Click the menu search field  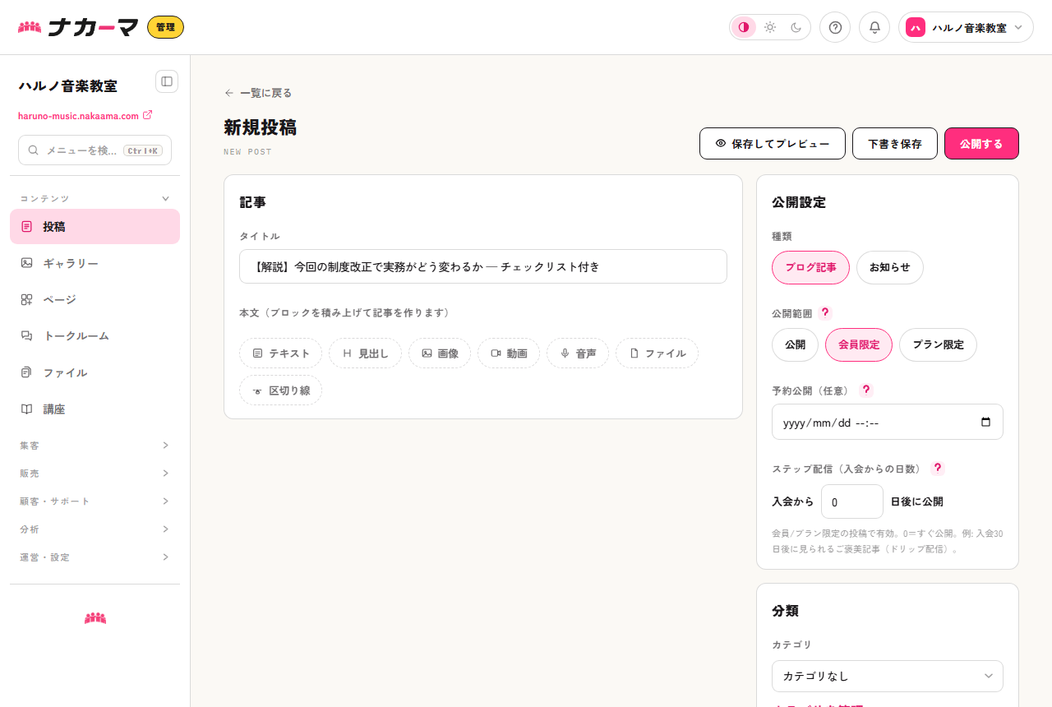point(95,150)
